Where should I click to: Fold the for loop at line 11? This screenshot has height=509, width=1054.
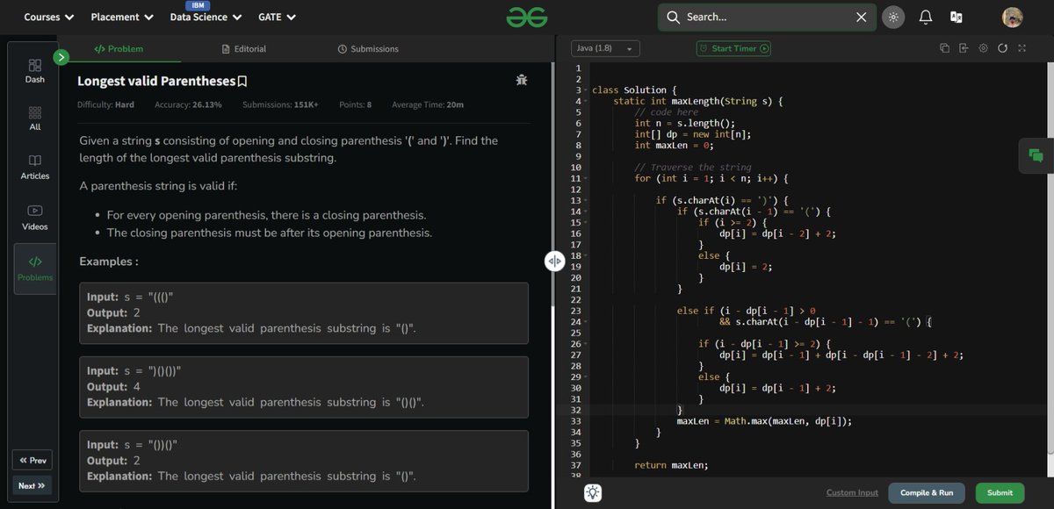click(585, 179)
